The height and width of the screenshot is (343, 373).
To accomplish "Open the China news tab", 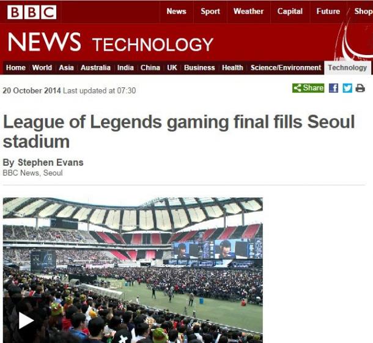I will (150, 68).
